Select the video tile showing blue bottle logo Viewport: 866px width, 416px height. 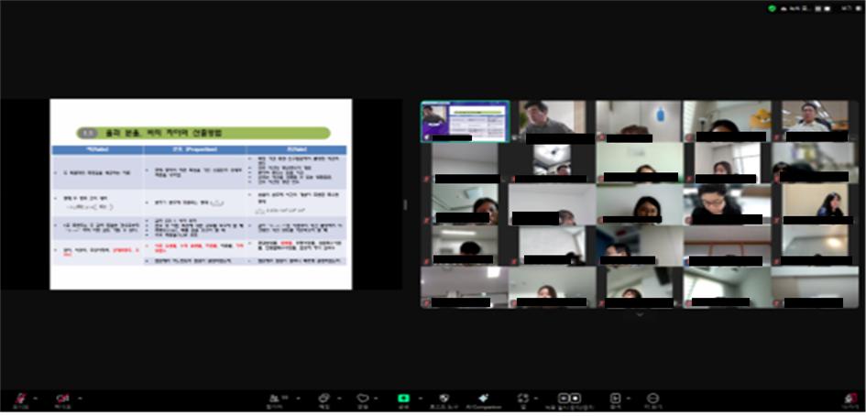coord(639,122)
